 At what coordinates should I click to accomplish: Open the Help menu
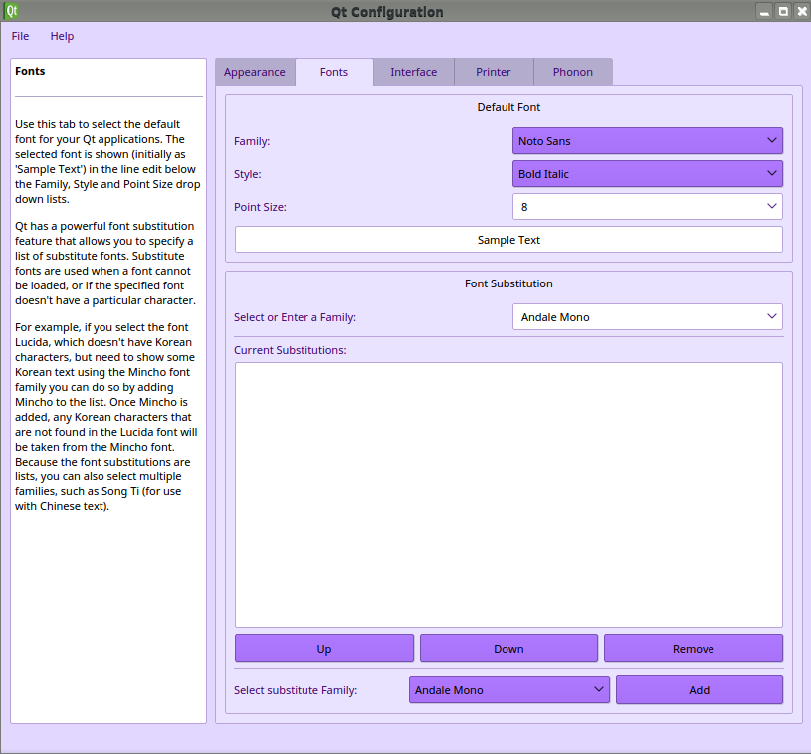(x=62, y=36)
